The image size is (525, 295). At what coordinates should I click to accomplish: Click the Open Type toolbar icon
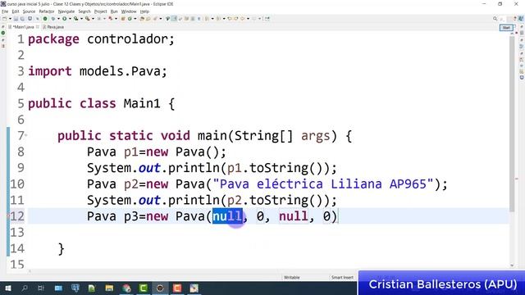142,19
